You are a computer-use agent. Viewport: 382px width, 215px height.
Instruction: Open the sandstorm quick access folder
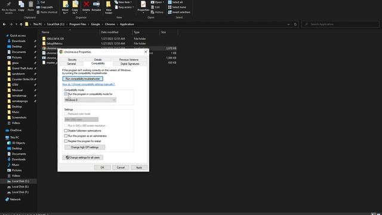(19, 73)
